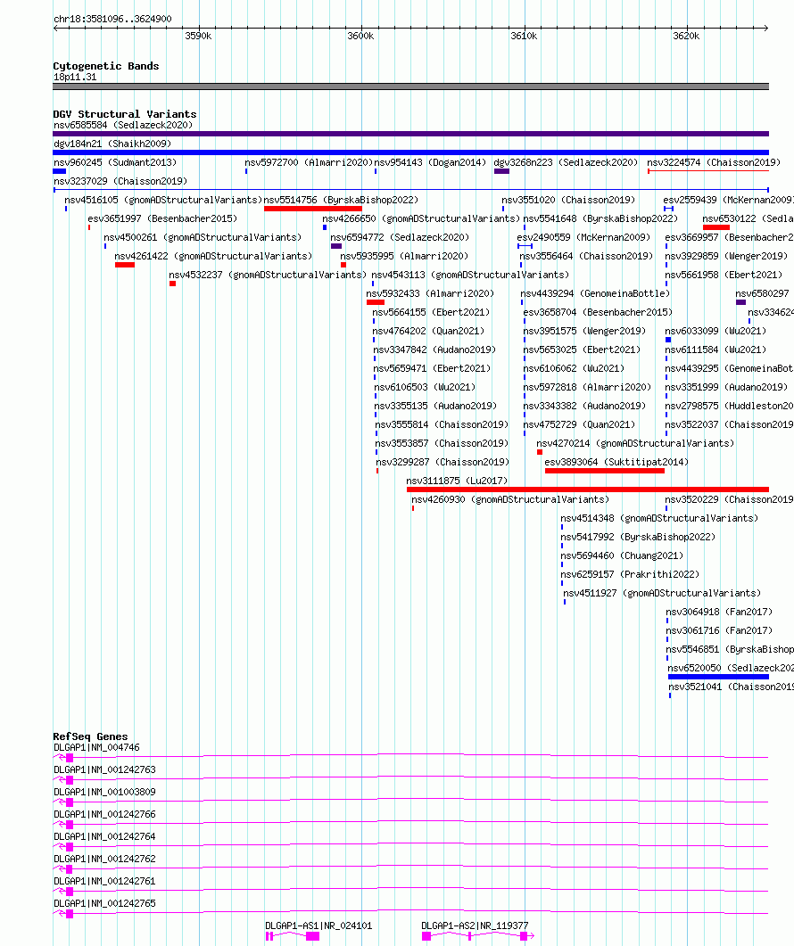The image size is (794, 946).
Task: Click the nsv6585584 (Sedlazeck2020) variant label
Action: tap(123, 125)
